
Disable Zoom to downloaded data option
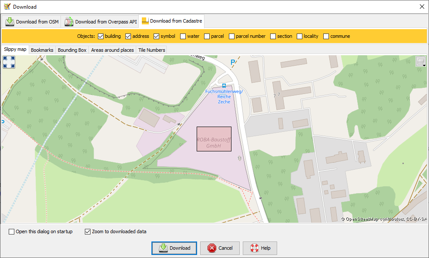click(x=88, y=231)
